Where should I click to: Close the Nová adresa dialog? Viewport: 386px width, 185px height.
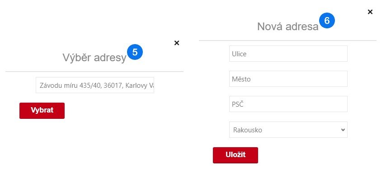point(370,12)
